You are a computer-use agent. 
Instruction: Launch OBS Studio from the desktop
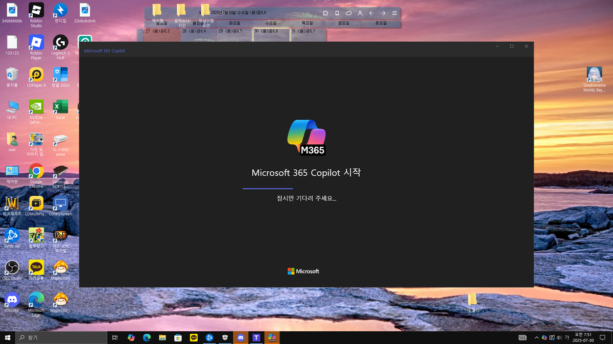click(x=12, y=270)
